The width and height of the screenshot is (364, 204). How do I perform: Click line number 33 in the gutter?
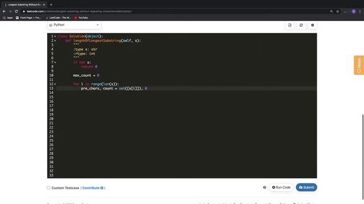point(51,175)
